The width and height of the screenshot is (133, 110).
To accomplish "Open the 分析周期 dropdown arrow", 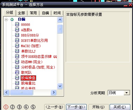I will 127,93.
